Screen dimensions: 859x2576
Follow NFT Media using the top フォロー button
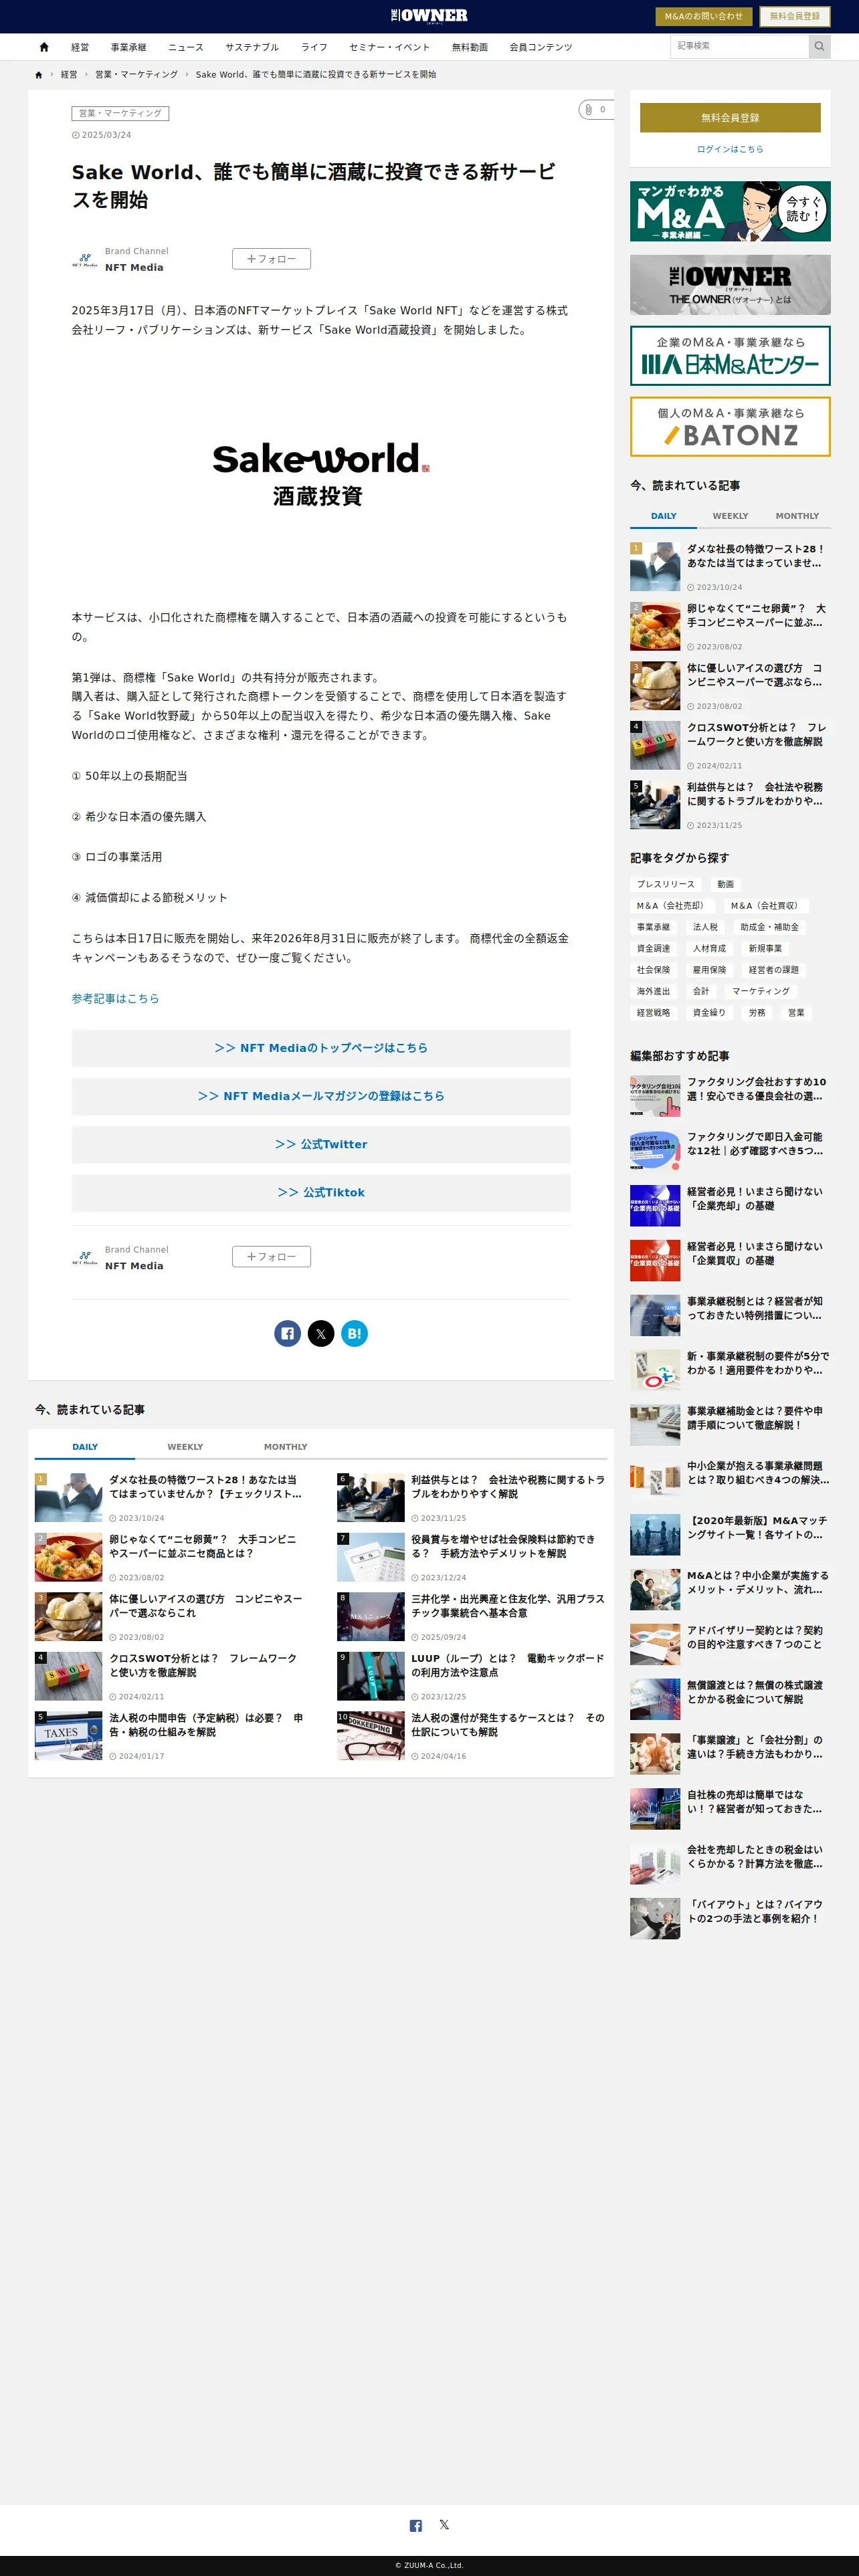coord(271,259)
